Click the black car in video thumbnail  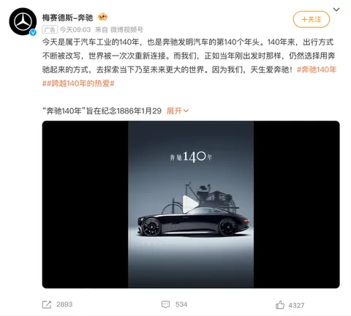click(x=194, y=223)
